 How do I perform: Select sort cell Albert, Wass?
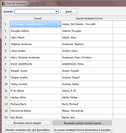[87, 38]
